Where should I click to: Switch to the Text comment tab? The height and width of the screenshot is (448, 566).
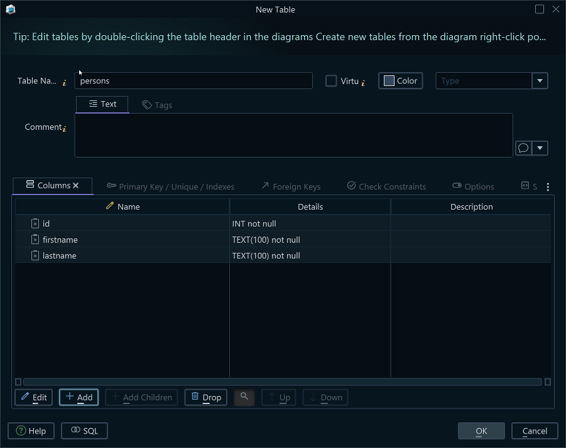click(x=102, y=104)
